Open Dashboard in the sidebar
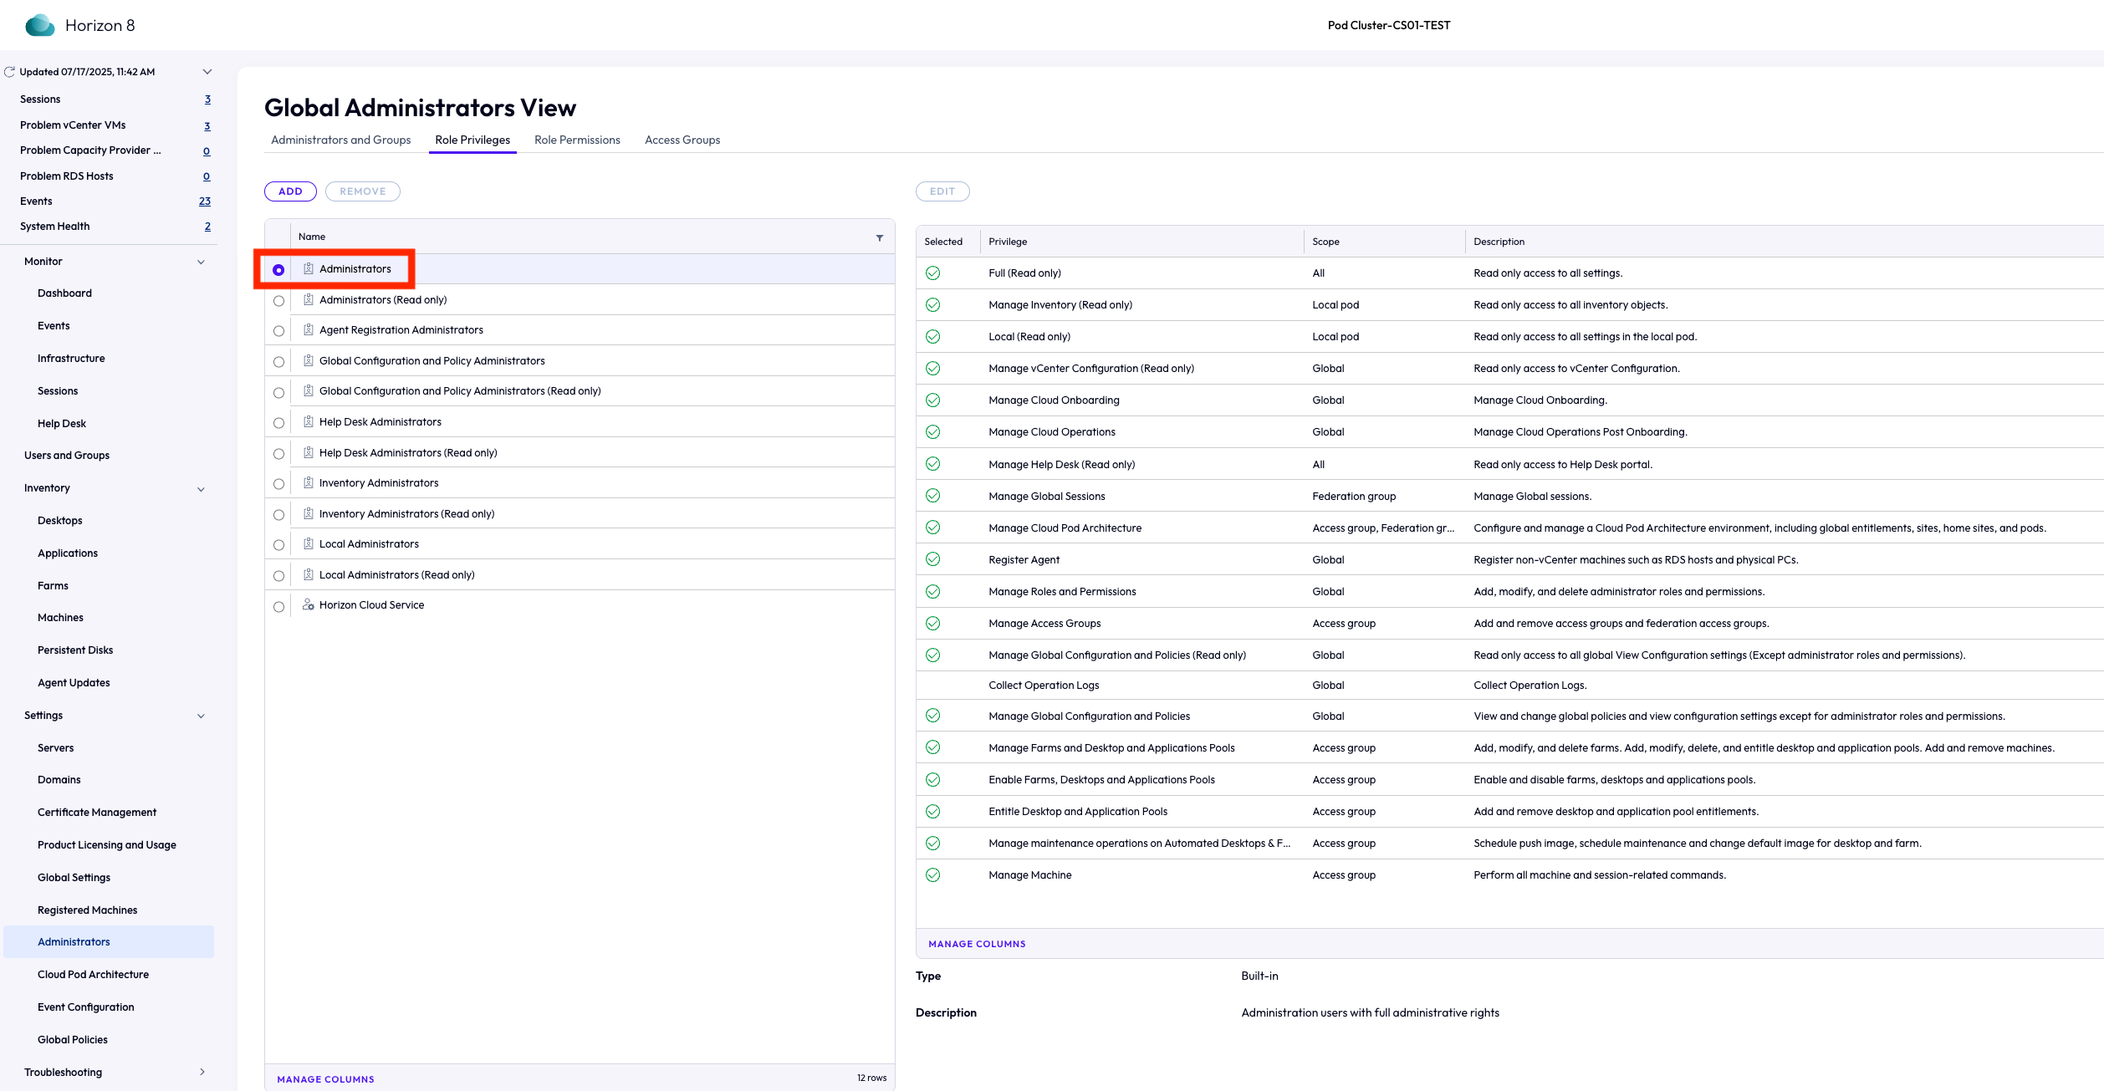 point(64,293)
